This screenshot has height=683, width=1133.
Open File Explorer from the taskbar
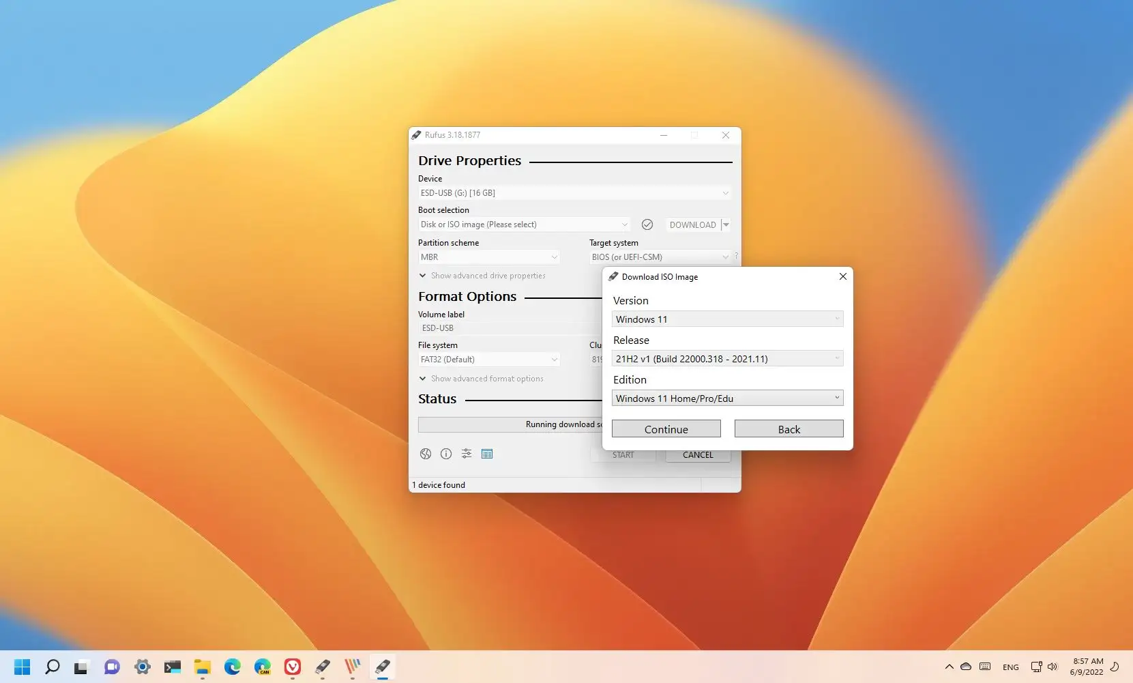click(x=203, y=667)
